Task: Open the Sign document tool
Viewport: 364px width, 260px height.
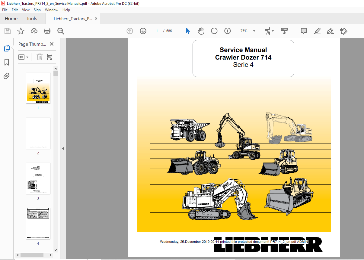Action: pyautogui.click(x=330, y=31)
